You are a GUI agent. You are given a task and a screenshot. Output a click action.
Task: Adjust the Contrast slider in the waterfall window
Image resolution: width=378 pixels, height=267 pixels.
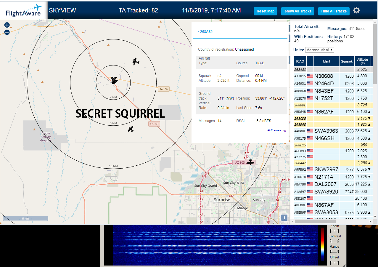click(334, 241)
